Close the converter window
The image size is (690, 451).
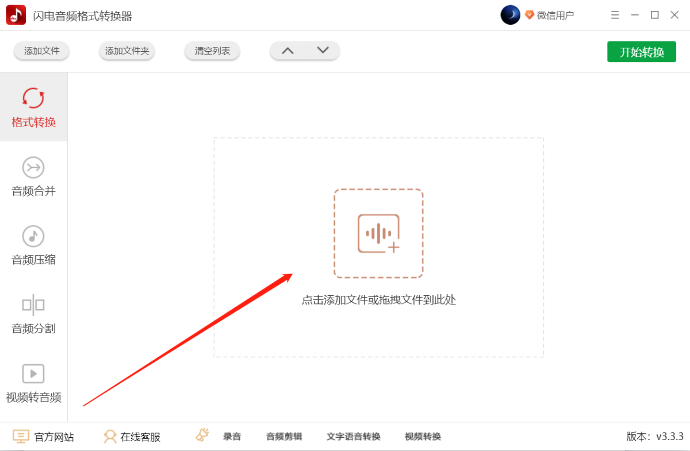pos(674,15)
